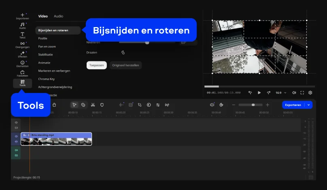Expand the Exporteren dropdown arrow
The width and height of the screenshot is (327, 190).
pos(309,105)
